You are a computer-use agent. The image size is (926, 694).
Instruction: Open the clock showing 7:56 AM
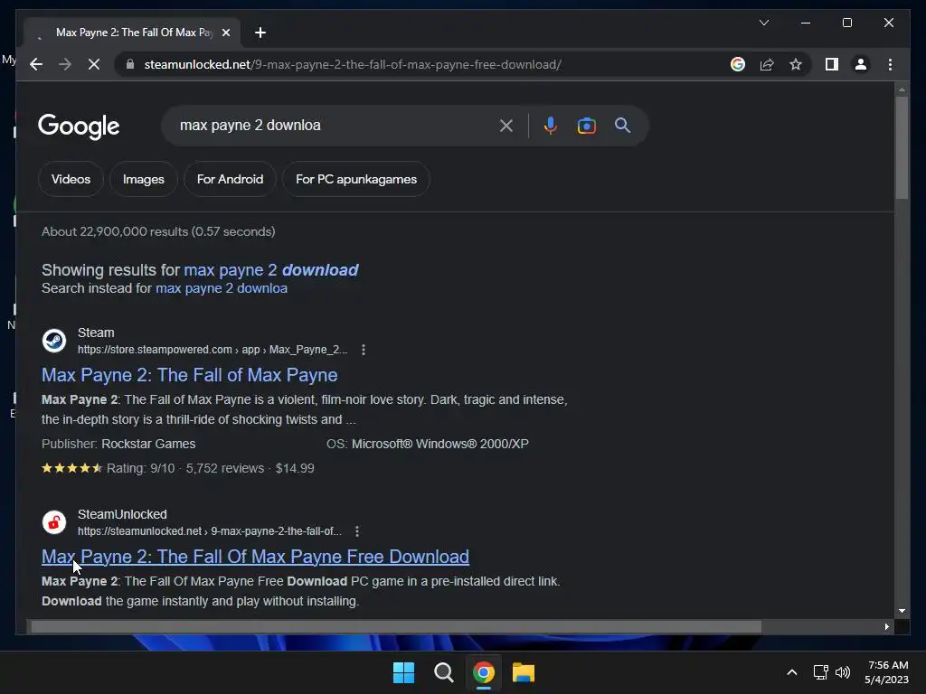886,672
